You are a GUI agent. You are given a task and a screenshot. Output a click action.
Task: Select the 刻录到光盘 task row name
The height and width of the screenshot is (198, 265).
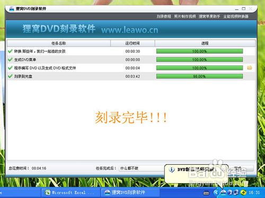[23, 77]
